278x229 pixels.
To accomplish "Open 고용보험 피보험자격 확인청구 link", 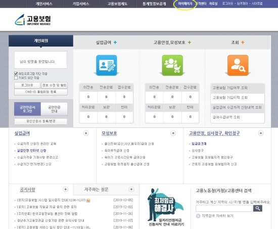I will pyautogui.click(x=212, y=157).
